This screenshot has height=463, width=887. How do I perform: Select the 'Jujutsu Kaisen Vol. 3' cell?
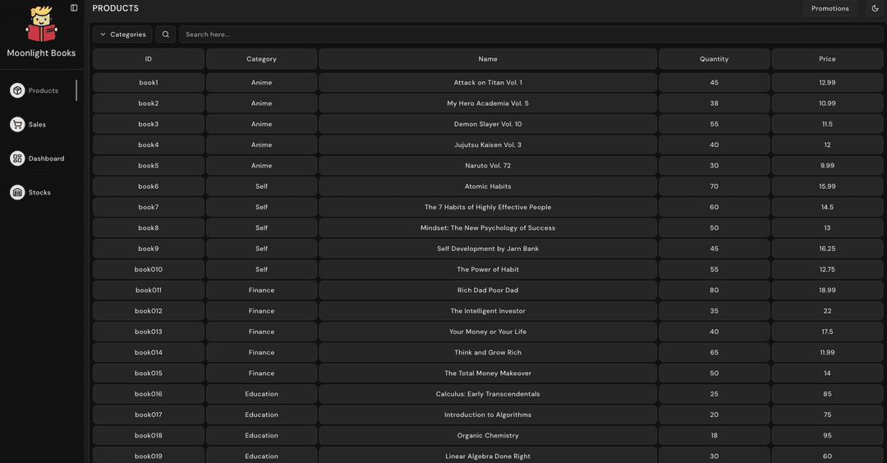488,144
